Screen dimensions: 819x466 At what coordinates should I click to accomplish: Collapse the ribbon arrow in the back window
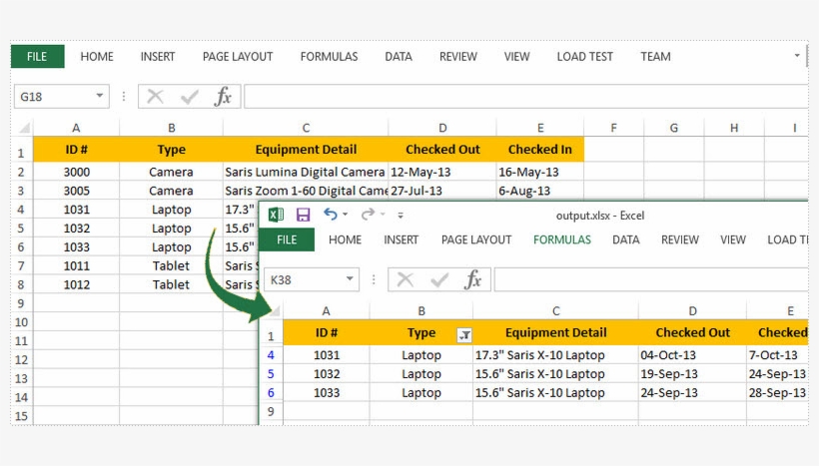click(797, 55)
